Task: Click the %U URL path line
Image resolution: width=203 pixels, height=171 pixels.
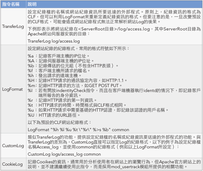Action: point(54,115)
